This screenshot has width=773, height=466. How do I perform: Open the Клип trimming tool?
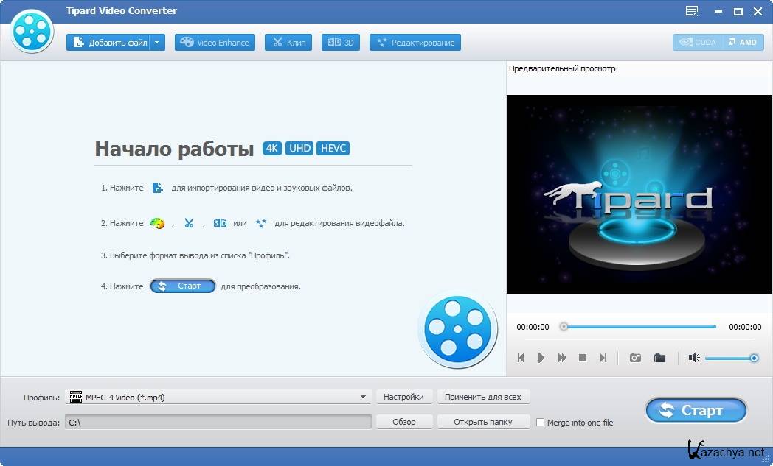coord(288,43)
